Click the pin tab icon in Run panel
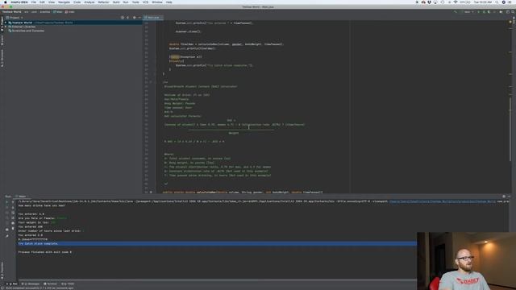This screenshot has width=516, height=290. click(7, 236)
